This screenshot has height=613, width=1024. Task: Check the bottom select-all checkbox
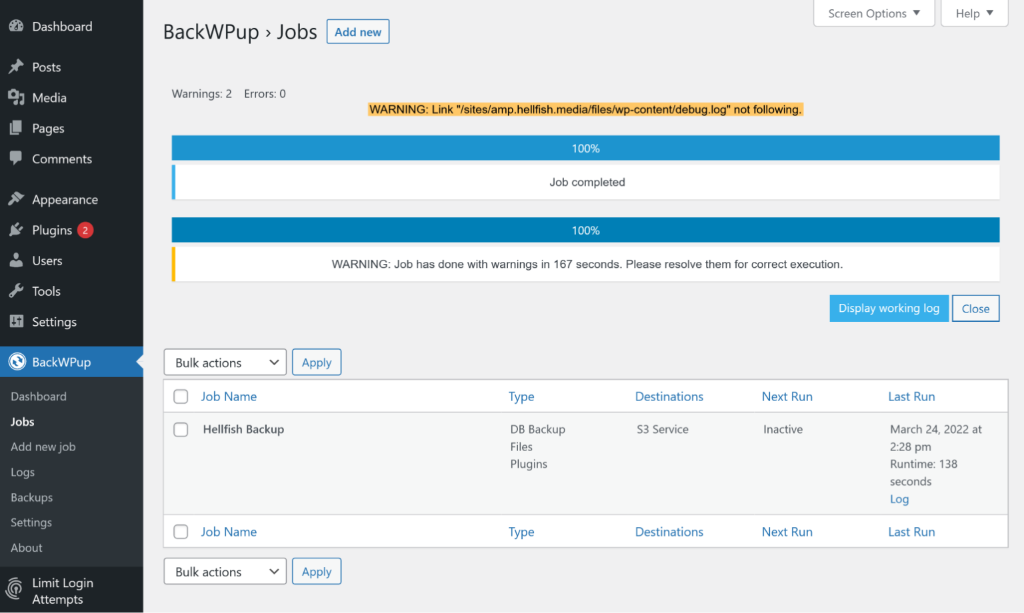pos(181,532)
